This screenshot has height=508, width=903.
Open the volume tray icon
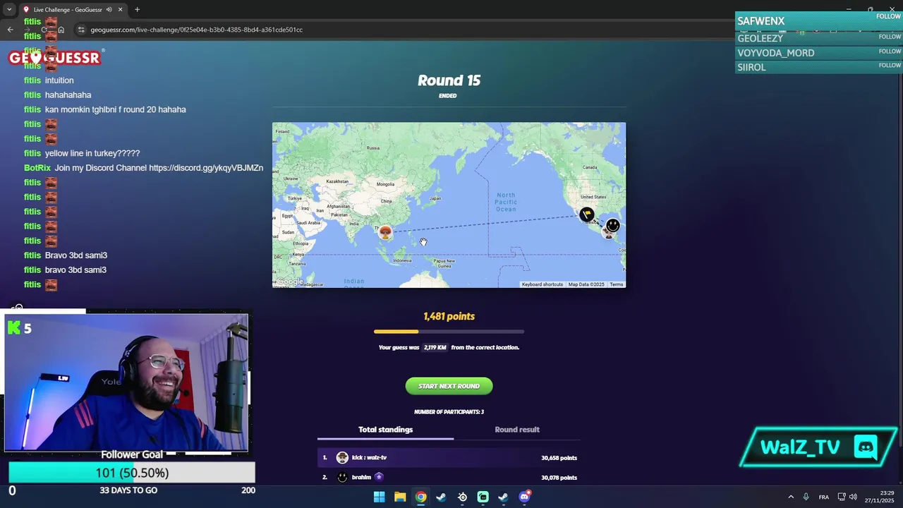[x=853, y=497]
